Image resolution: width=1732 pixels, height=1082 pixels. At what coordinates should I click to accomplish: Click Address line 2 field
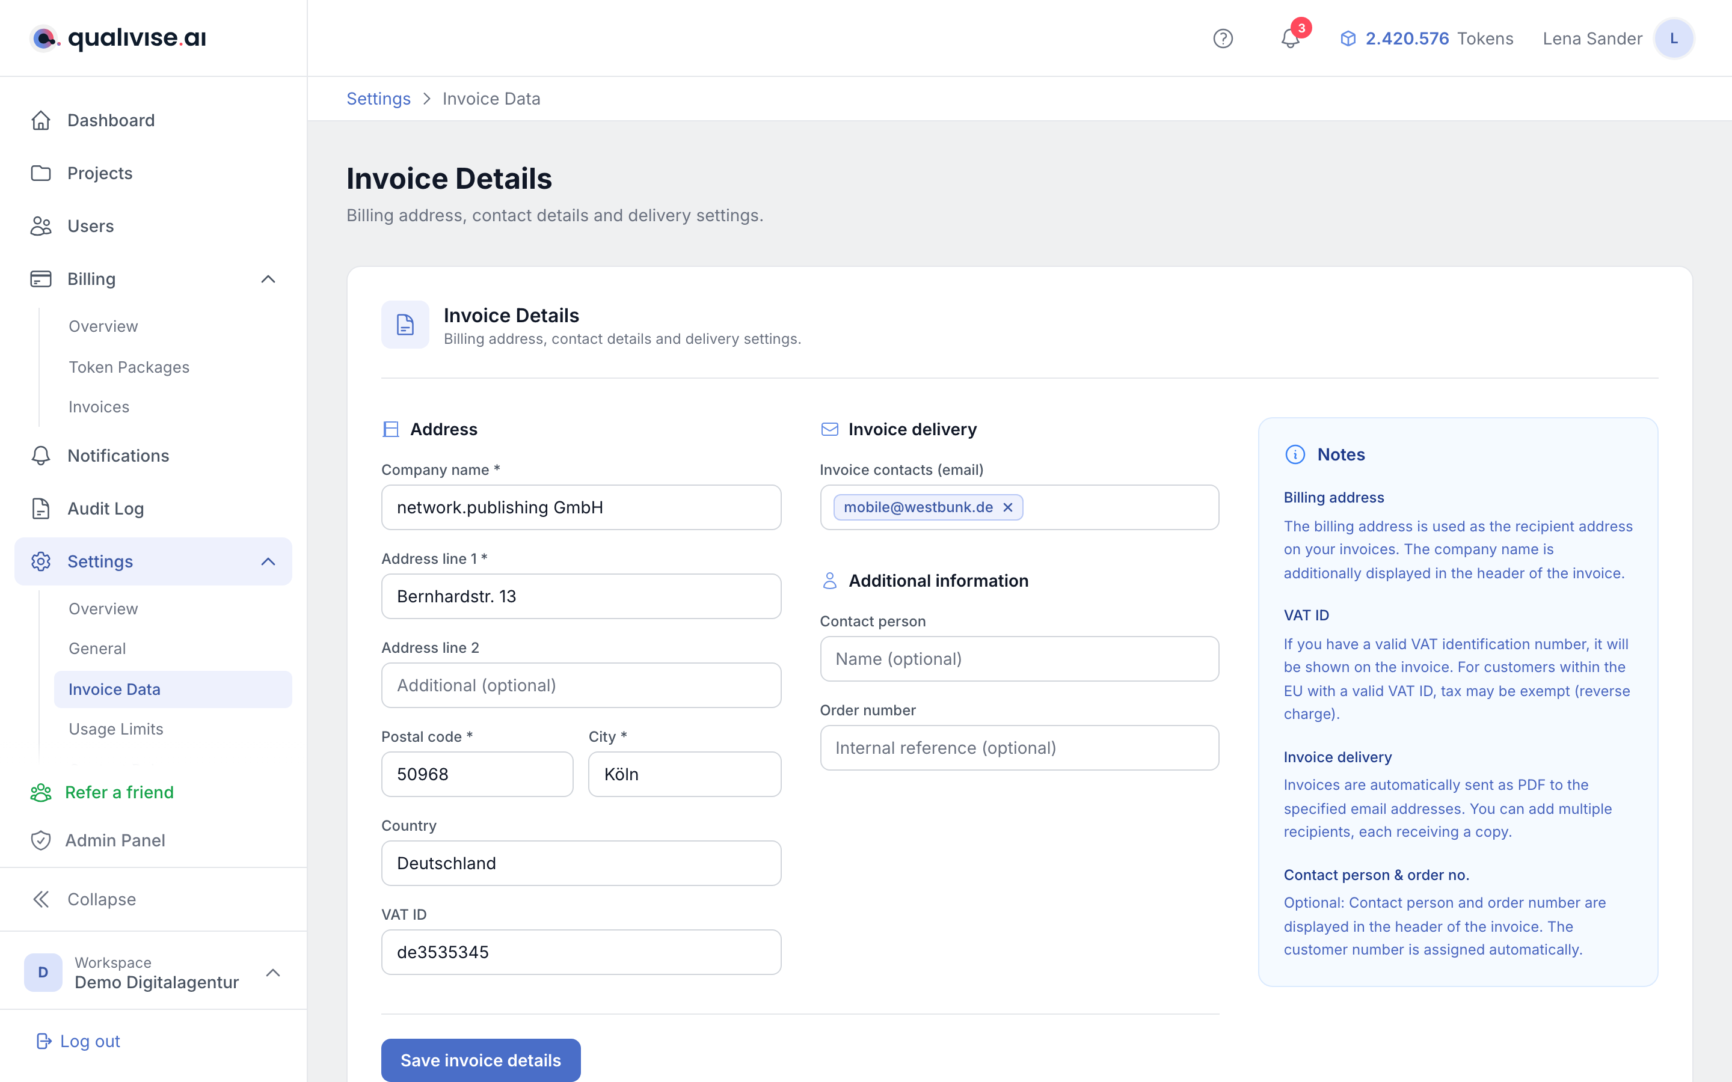581,685
